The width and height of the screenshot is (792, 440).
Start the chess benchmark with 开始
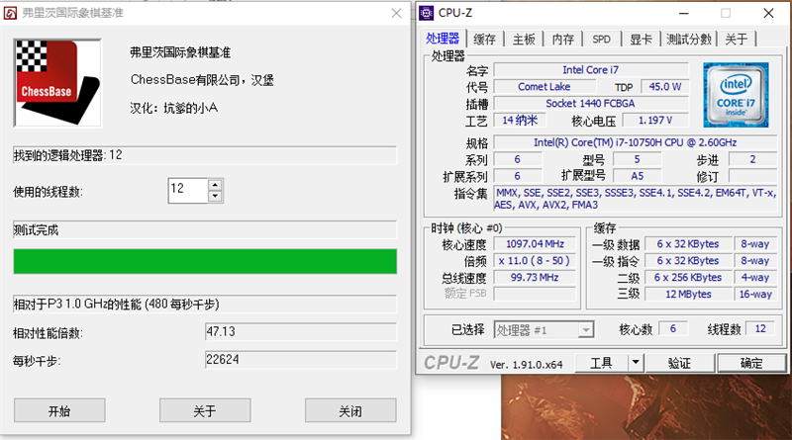59,410
